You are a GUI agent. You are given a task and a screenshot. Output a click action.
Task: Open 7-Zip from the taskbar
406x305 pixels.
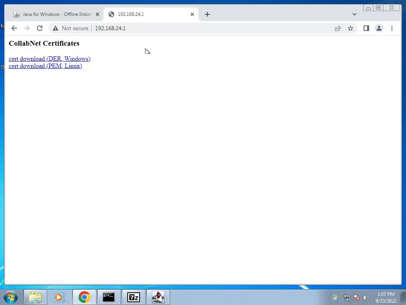pos(134,297)
